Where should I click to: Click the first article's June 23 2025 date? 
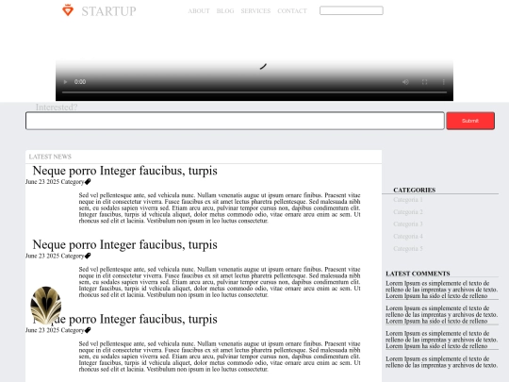click(42, 182)
